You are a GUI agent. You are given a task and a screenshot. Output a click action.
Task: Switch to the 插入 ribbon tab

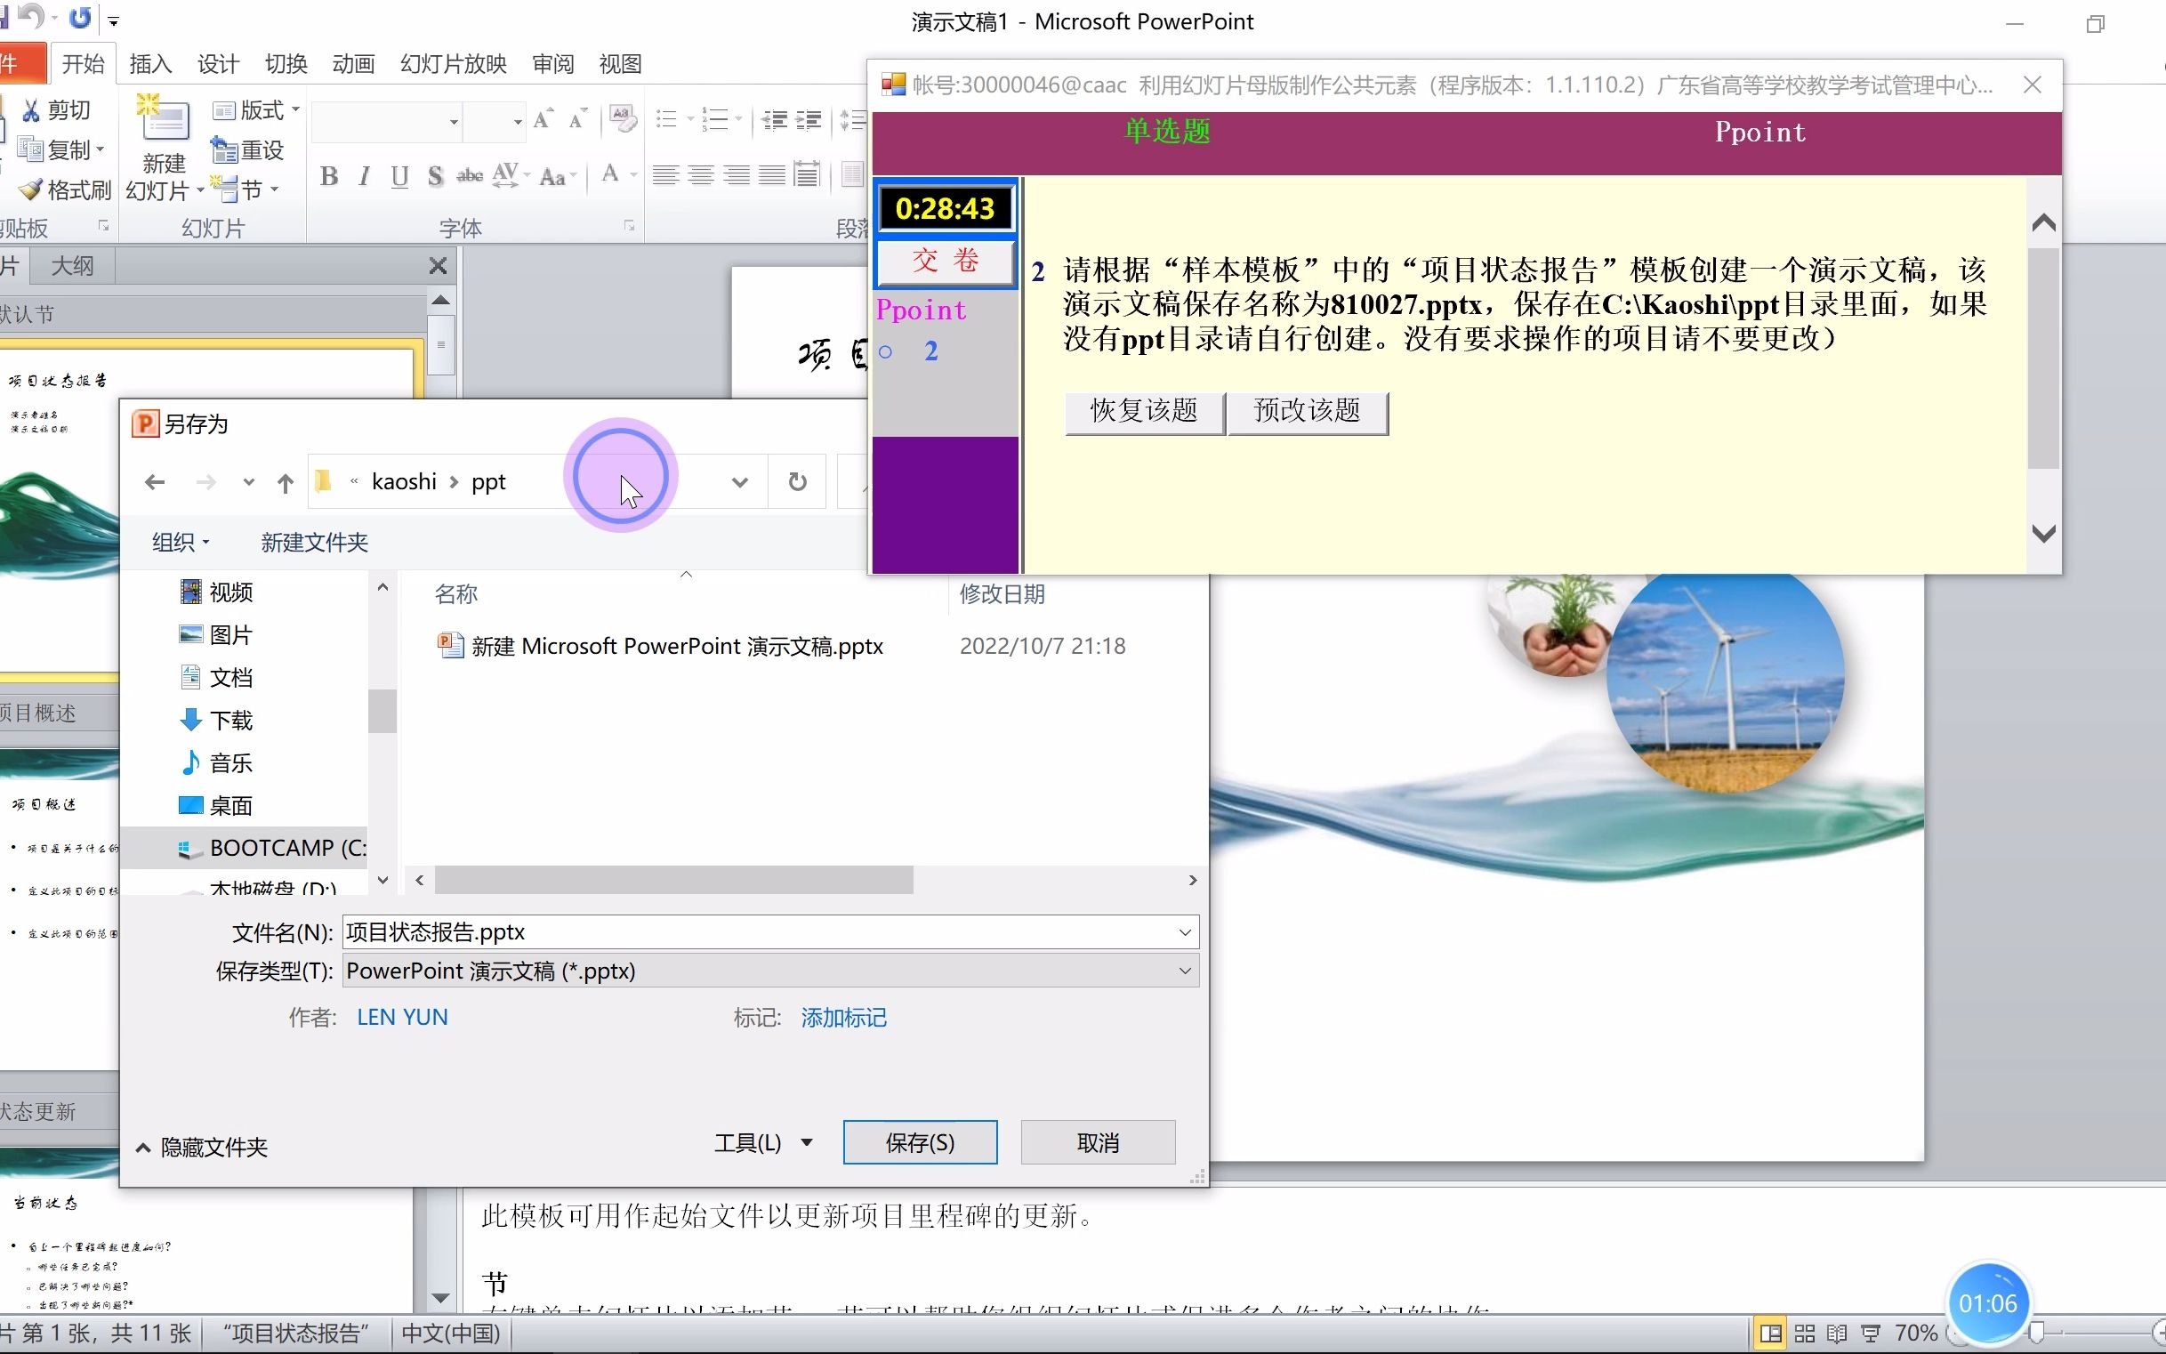150,63
